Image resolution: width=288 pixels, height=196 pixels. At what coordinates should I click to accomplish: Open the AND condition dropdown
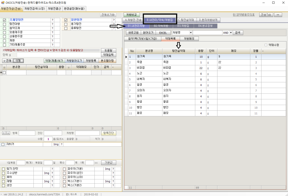click(x=231, y=33)
